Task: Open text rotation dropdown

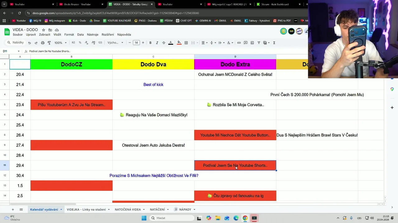Action: (230, 43)
